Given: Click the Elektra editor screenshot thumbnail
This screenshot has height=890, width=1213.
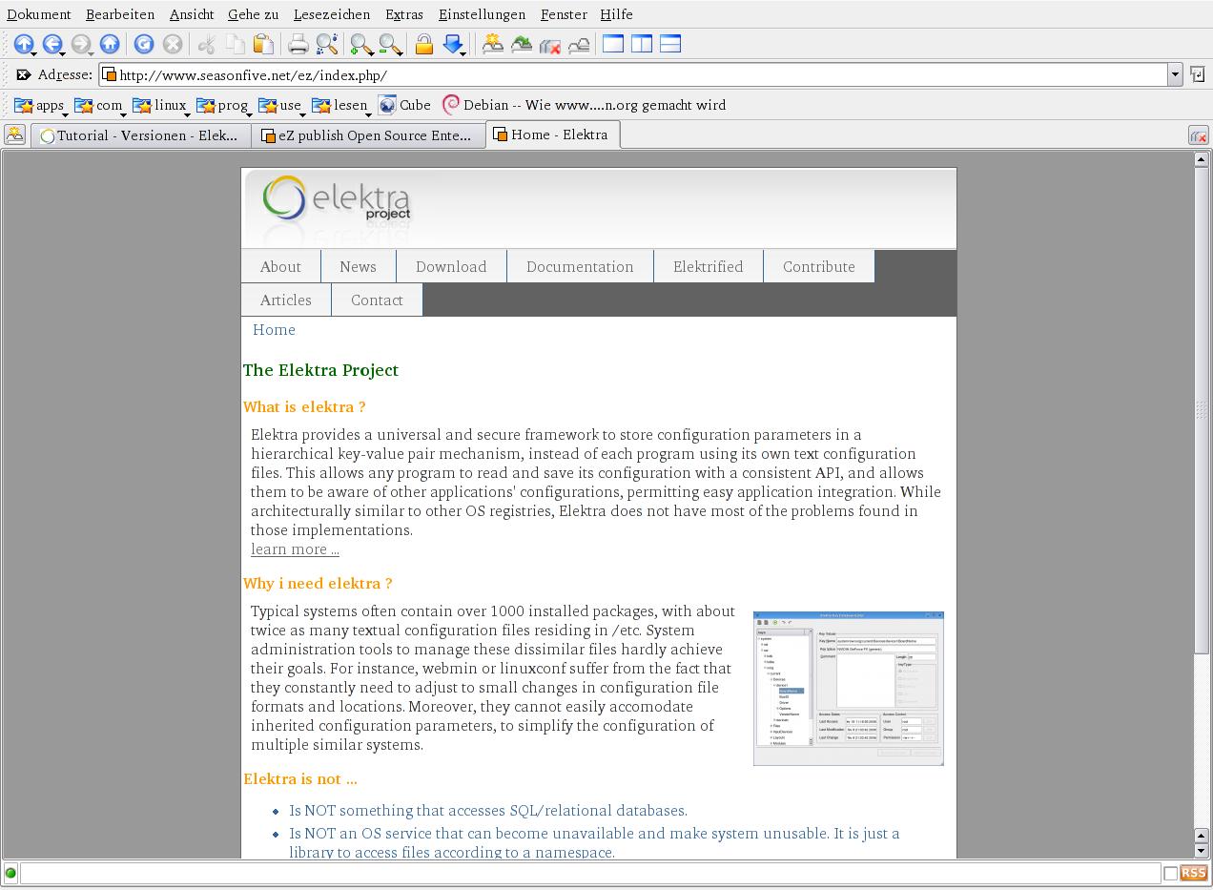Looking at the screenshot, I should (848, 688).
